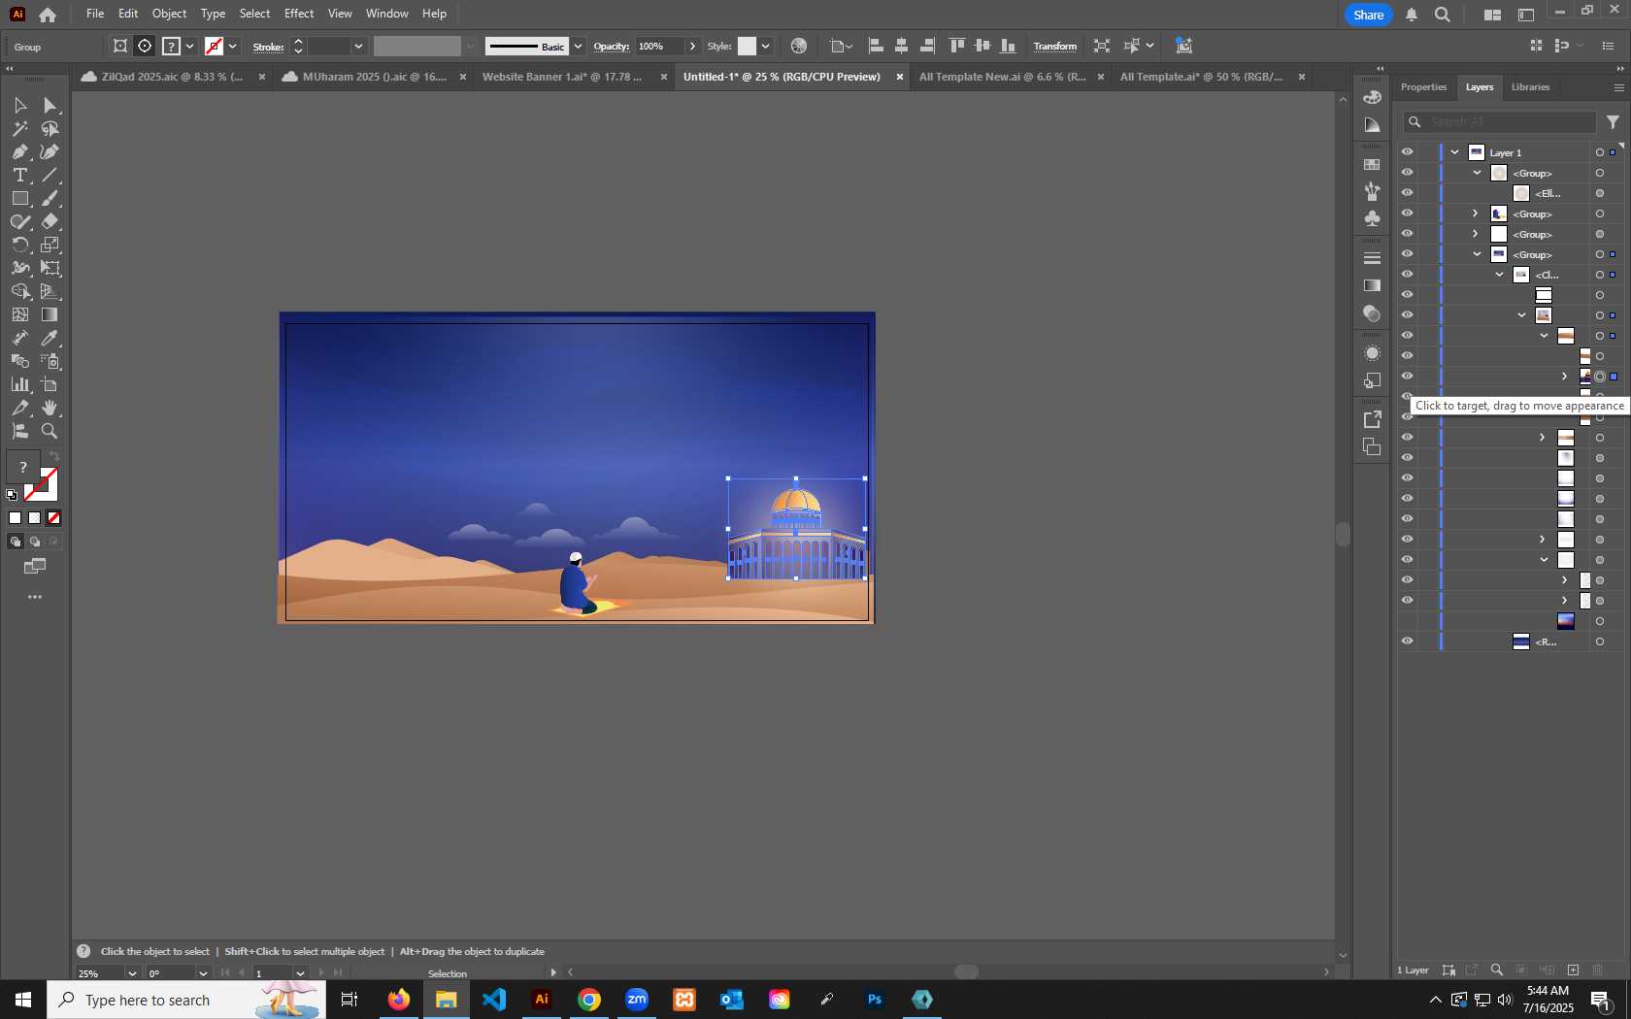Click the Isolate Selected Object icon
1631x1019 pixels.
1101,46
